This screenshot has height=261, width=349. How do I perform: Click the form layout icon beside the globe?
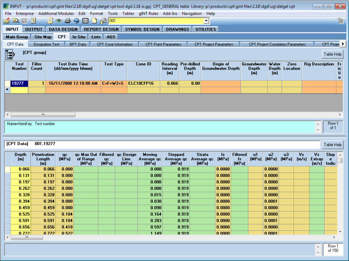tap(85, 21)
